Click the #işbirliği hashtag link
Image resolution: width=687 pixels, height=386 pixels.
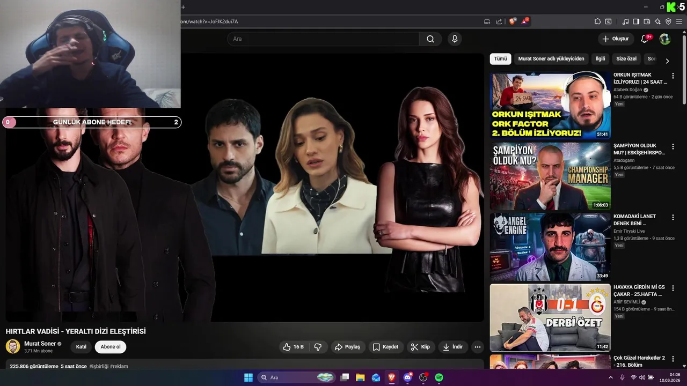pos(99,366)
